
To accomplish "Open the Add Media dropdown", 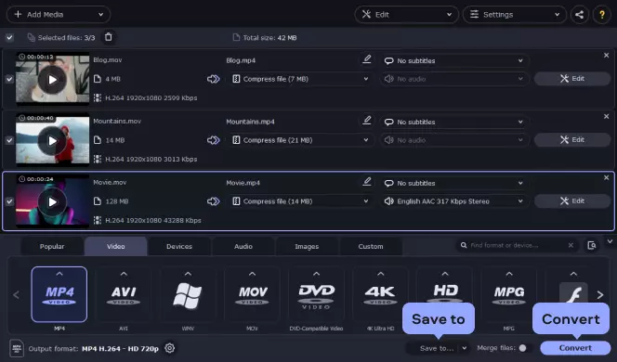I will 59,15.
